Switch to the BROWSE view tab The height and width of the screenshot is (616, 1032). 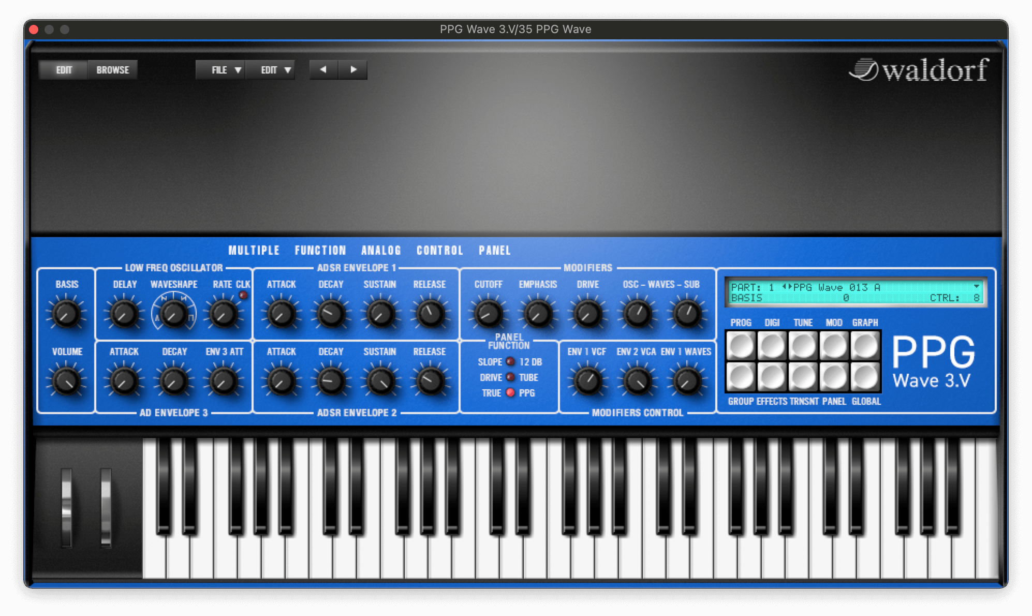pyautogui.click(x=113, y=70)
